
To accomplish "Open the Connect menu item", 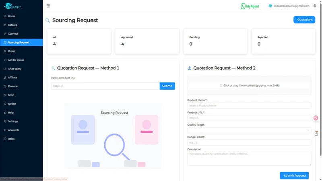I will pyautogui.click(x=21, y=34).
